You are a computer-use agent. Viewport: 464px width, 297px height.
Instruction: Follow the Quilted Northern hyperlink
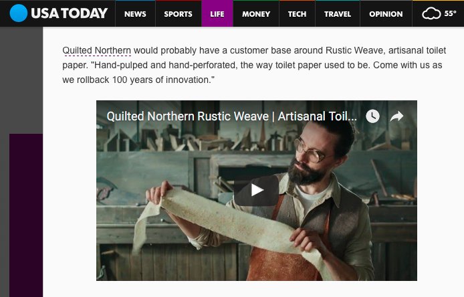point(96,50)
